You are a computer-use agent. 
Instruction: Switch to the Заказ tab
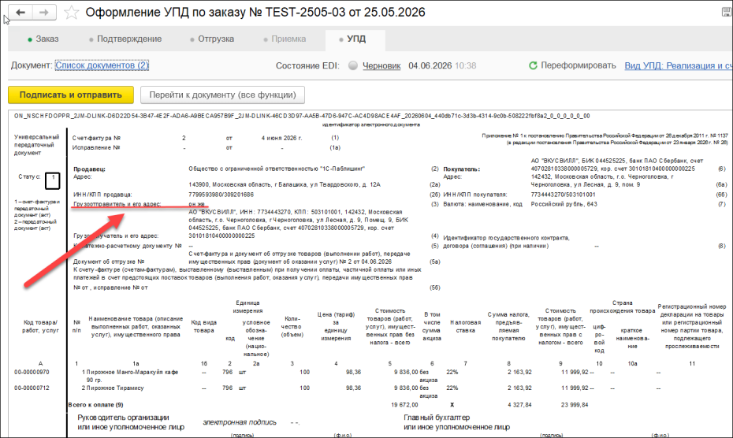(43, 39)
